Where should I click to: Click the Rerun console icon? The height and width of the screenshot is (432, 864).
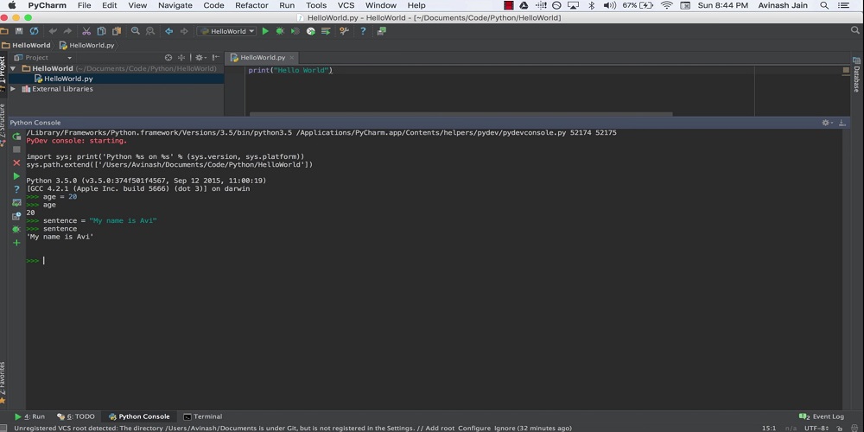coord(16,137)
